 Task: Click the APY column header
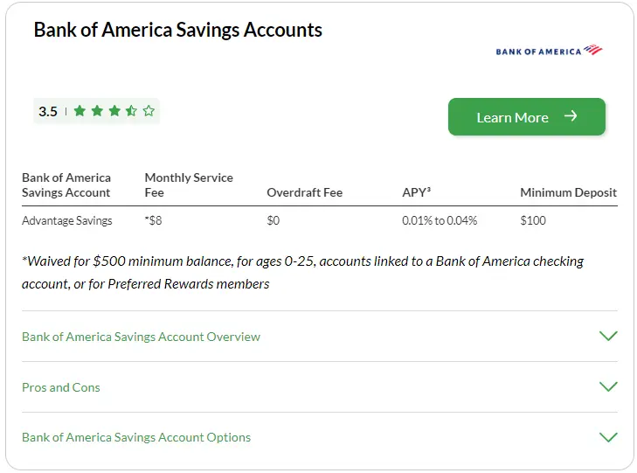[x=416, y=192]
